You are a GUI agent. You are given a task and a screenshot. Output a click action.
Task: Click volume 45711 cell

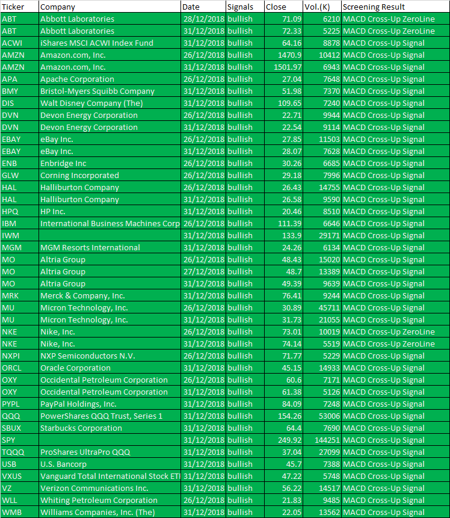tap(322, 307)
